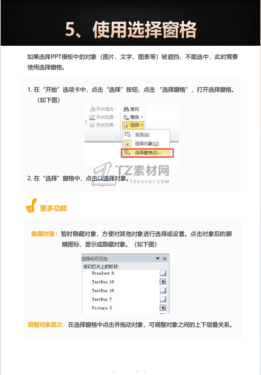Open the selection pane options triangle

158,259
